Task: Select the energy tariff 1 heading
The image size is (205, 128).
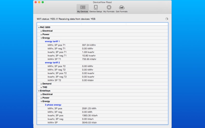Action: click(x=52, y=41)
